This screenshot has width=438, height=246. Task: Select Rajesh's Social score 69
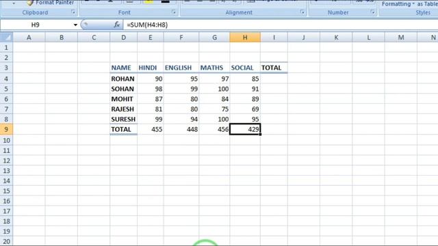[245, 109]
